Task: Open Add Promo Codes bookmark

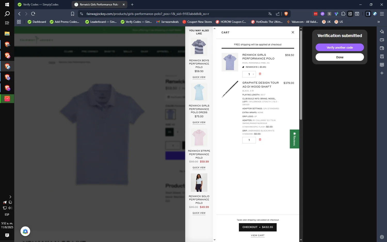Action: [64, 22]
